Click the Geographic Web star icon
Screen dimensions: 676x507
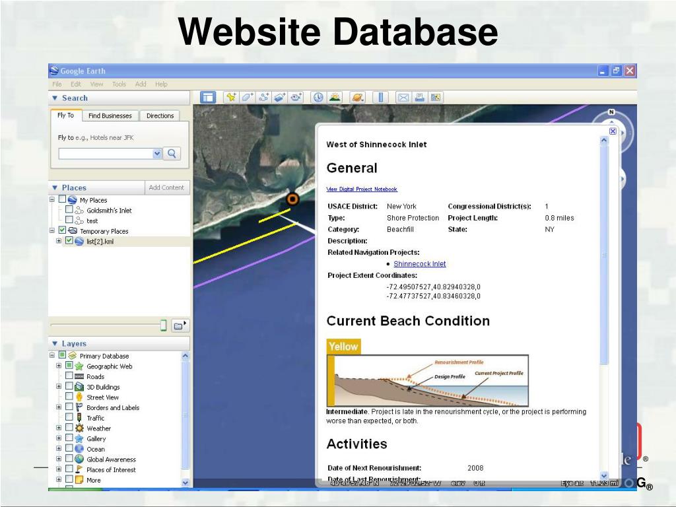click(x=79, y=366)
